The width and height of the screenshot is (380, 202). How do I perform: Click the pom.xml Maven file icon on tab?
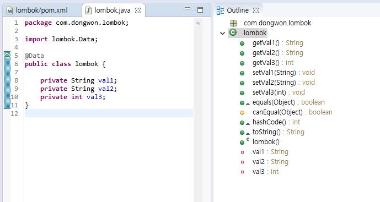10,10
